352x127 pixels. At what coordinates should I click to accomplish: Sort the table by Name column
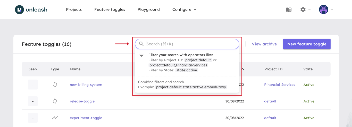point(75,69)
